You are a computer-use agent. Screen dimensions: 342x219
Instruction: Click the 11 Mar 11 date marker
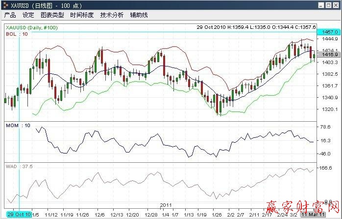click(312, 214)
